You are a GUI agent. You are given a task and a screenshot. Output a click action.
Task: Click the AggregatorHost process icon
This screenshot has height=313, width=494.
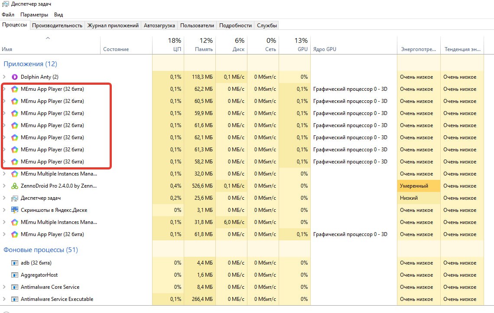click(14, 275)
